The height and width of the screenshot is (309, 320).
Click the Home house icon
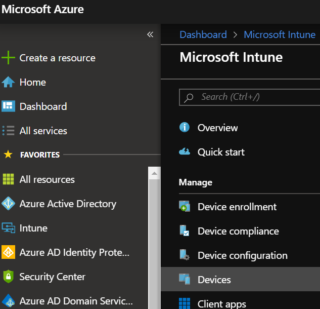(9, 82)
